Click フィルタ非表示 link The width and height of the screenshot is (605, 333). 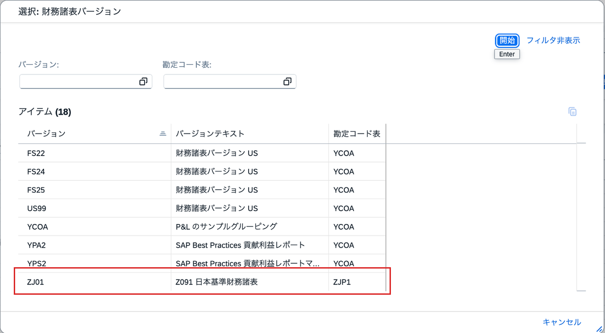point(553,41)
